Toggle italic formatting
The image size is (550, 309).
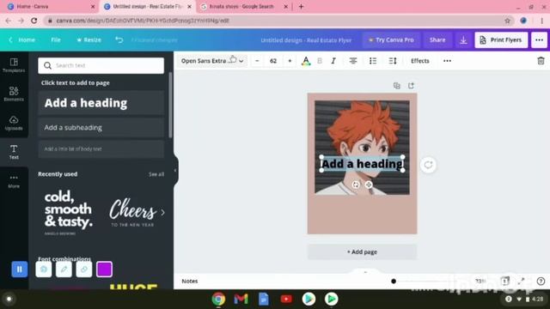point(333,61)
